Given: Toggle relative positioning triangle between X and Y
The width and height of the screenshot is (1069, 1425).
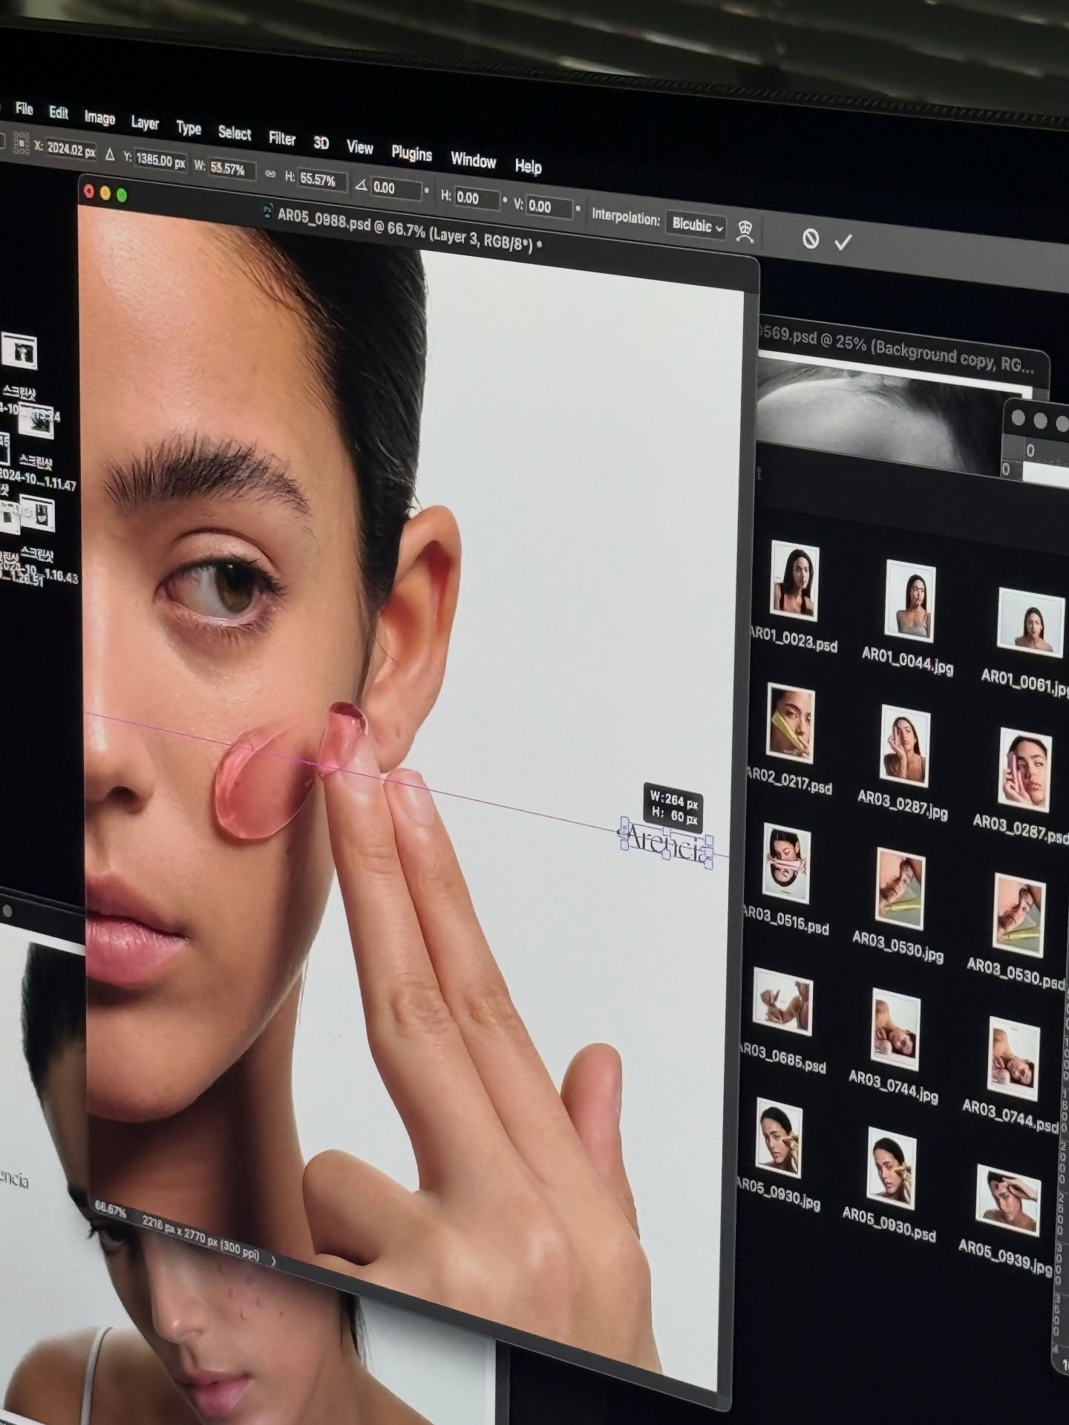Looking at the screenshot, I should [x=110, y=154].
